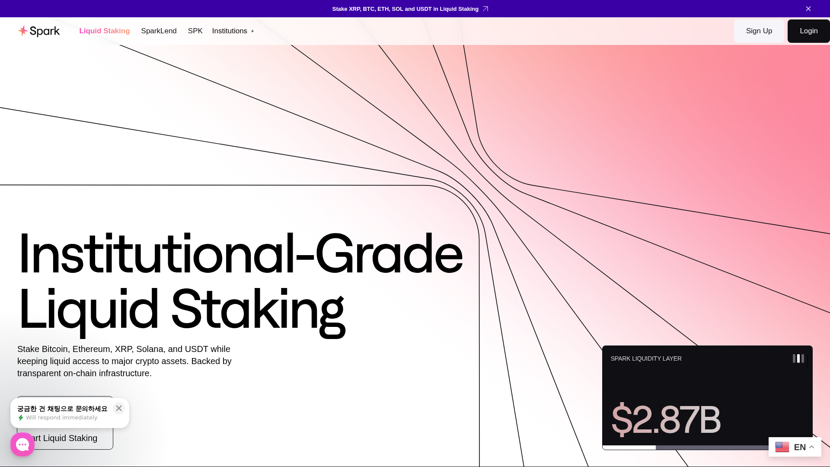
Task: Open the EN language selector
Action: click(795, 447)
